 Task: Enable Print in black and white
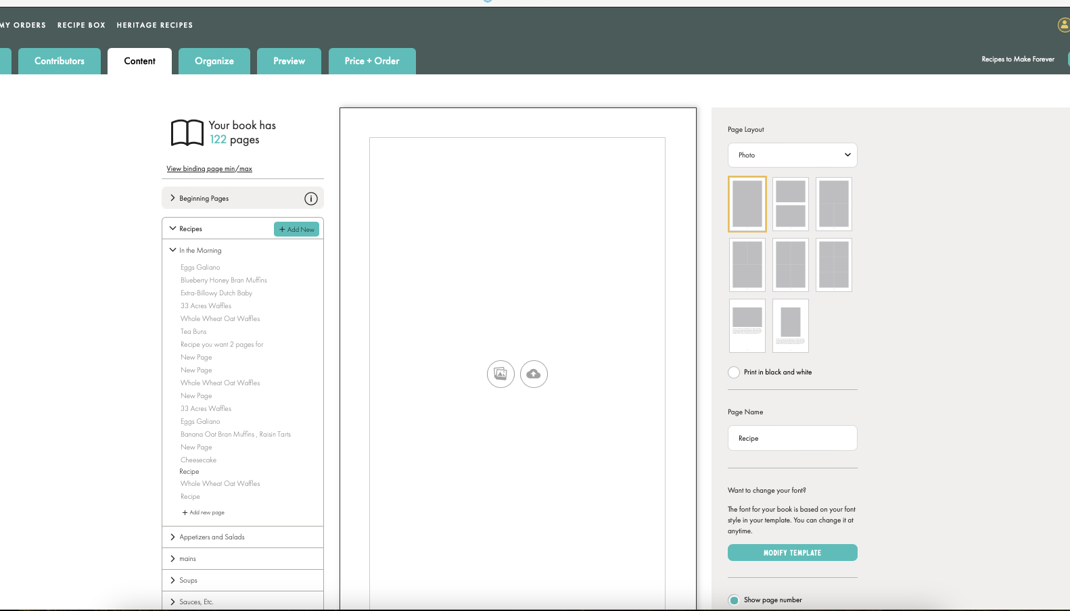click(x=734, y=372)
